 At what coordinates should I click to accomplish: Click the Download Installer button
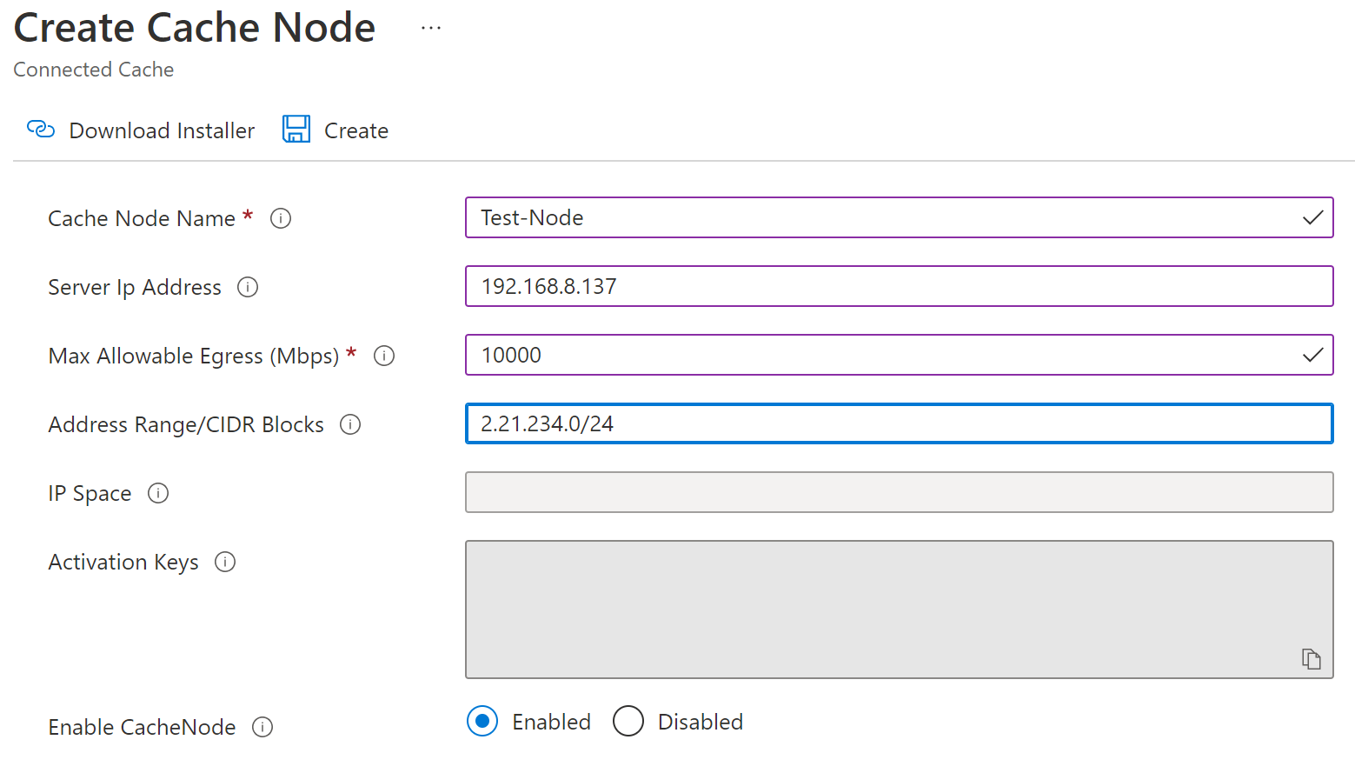(162, 130)
